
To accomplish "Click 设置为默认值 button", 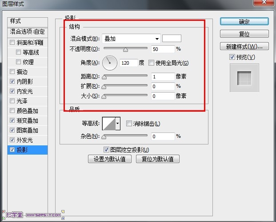I will click(109, 159).
